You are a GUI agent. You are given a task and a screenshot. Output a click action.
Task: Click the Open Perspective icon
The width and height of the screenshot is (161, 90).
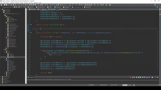coord(155,5)
